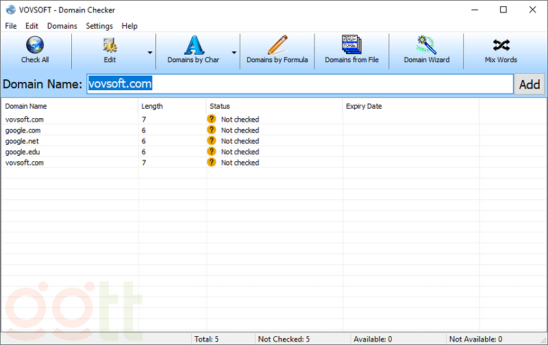
Task: Sort by the Length column header
Action: [x=172, y=107]
